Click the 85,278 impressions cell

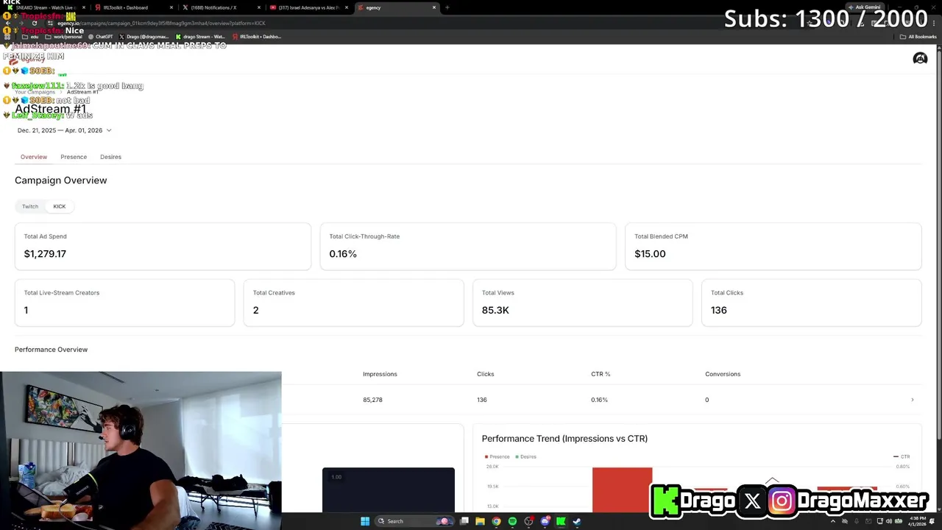[372, 400]
